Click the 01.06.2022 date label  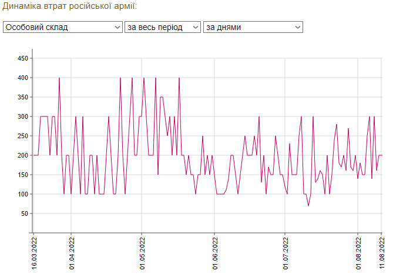(215, 253)
